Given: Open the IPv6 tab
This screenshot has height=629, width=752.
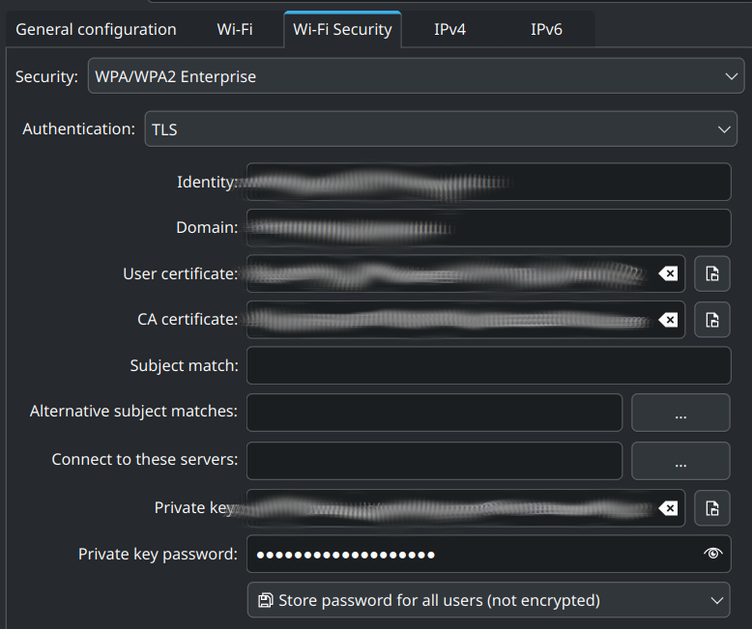Looking at the screenshot, I should (x=546, y=29).
